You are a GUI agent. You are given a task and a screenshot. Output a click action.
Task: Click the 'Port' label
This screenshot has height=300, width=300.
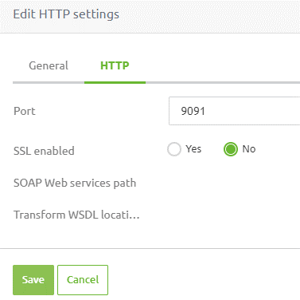[25, 111]
